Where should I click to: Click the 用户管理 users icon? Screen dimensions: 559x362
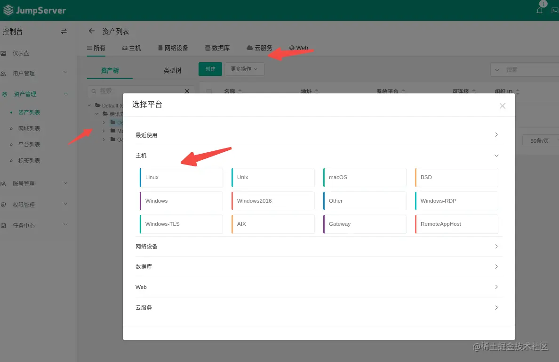click(4, 74)
